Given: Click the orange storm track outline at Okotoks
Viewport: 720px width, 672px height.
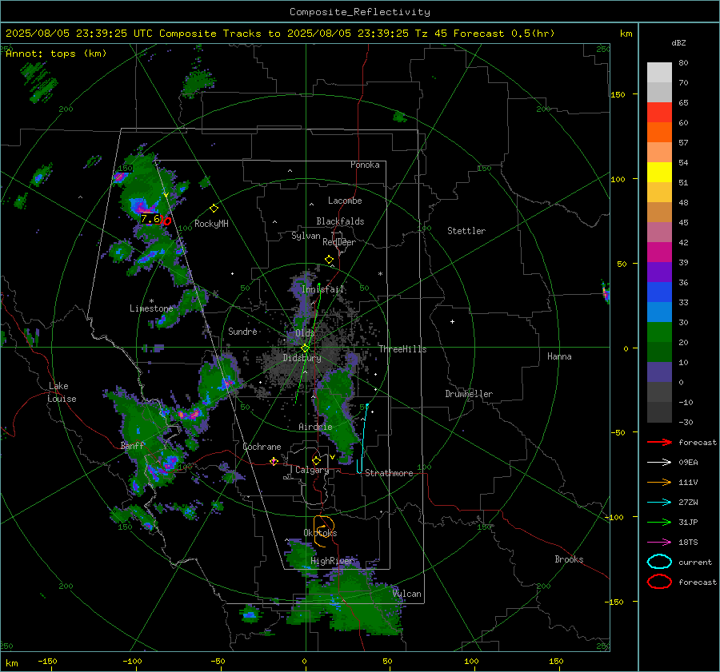Looking at the screenshot, I should click(323, 531).
